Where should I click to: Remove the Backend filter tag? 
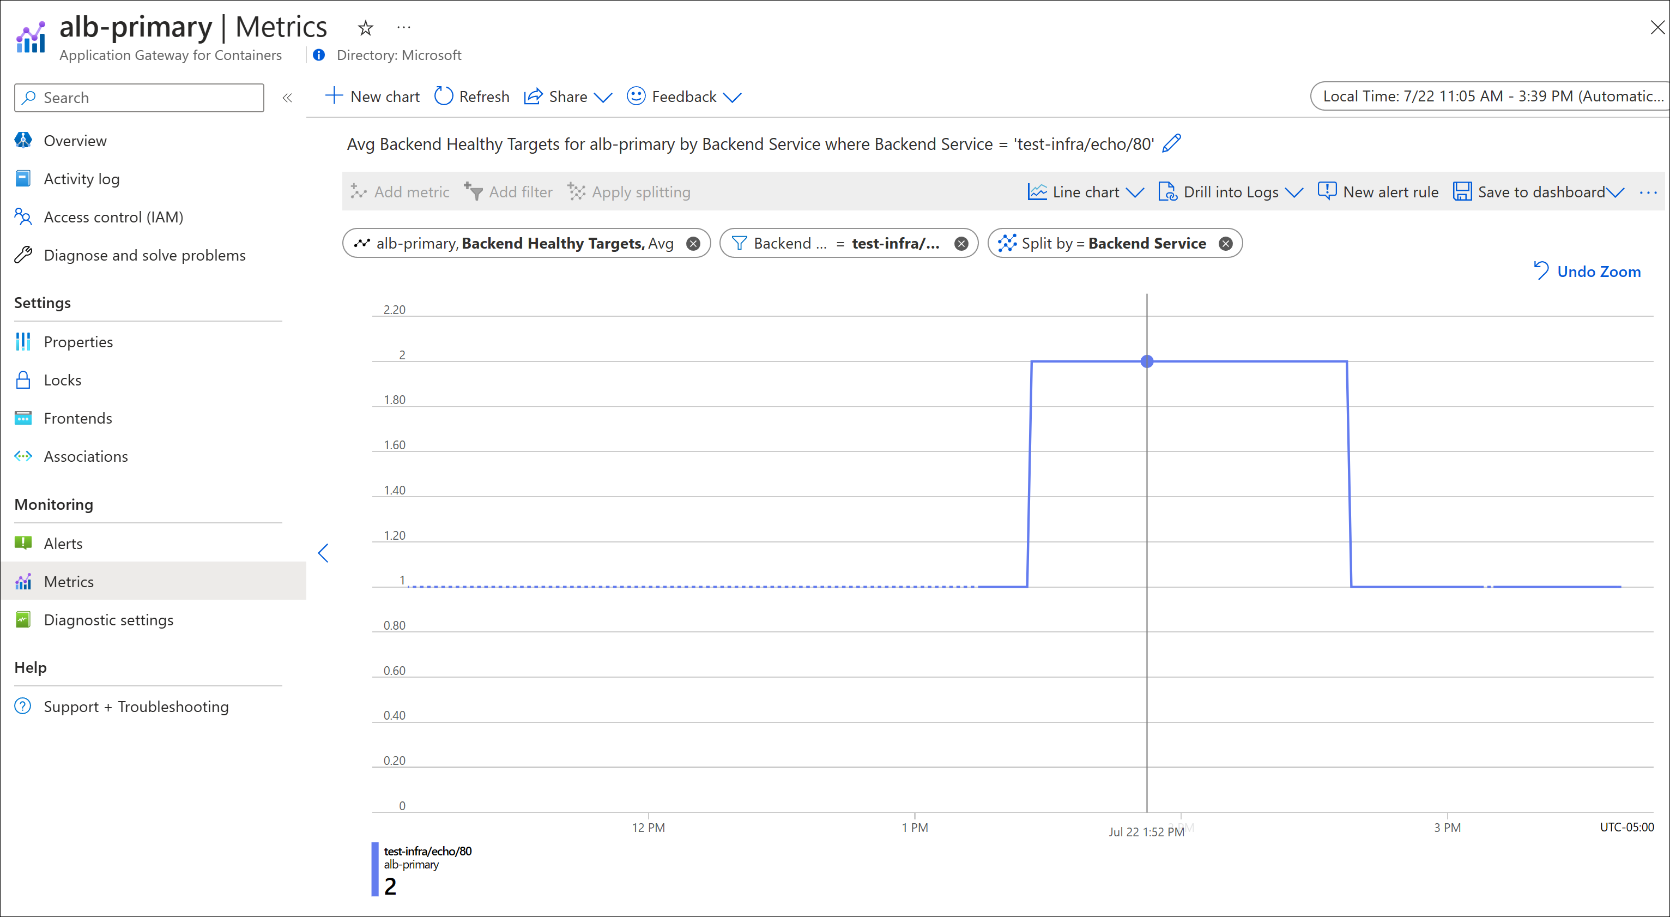[960, 243]
